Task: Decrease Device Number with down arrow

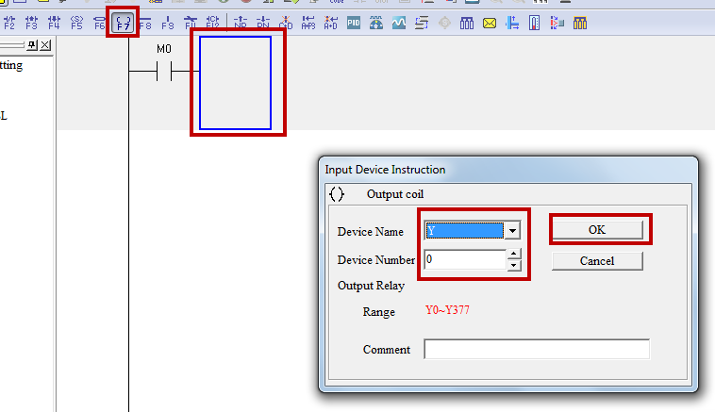Action: click(x=513, y=265)
